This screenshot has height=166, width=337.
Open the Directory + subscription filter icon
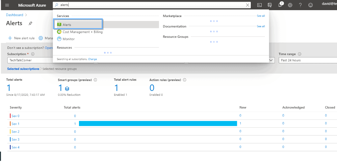point(270,5)
